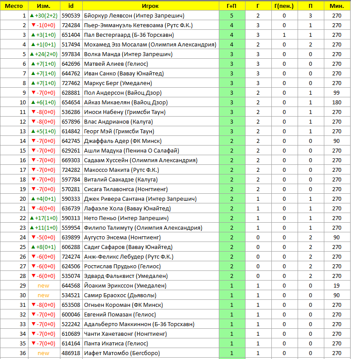Click change cell +17(1+0)
351x359 pixels.
tap(44, 218)
